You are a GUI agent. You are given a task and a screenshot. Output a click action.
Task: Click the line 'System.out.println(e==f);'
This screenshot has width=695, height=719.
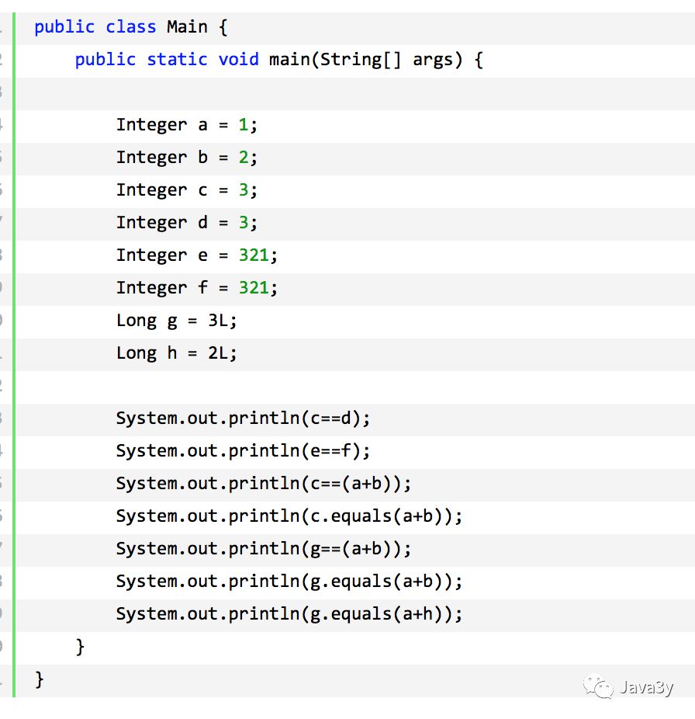(x=243, y=451)
